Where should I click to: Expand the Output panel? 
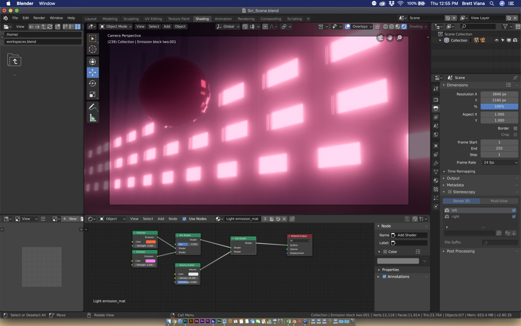[453, 178]
